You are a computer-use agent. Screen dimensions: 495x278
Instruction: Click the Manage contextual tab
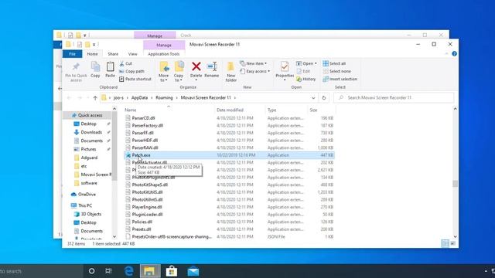(x=164, y=45)
